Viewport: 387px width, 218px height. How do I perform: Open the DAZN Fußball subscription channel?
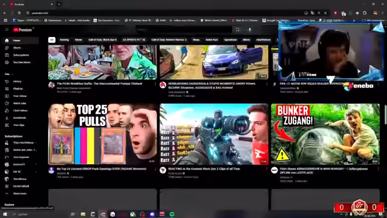20,186
